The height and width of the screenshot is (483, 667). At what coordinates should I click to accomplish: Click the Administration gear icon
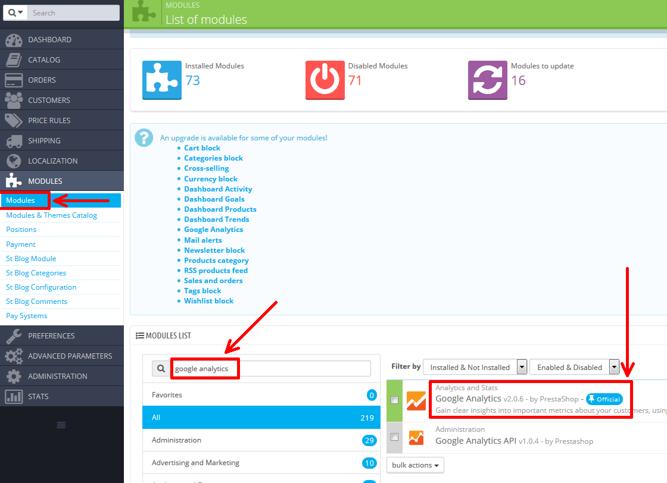point(14,377)
